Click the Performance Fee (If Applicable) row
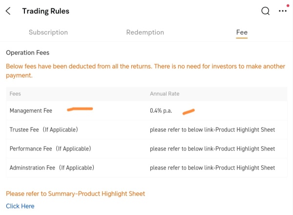The width and height of the screenshot is (293, 215). [146, 149]
